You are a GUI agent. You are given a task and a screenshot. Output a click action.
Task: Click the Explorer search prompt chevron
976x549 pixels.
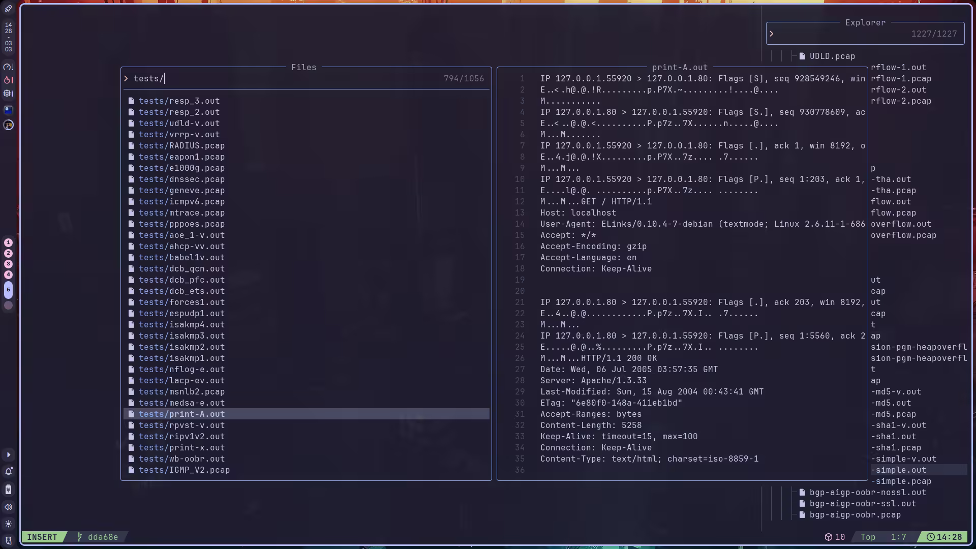click(x=772, y=34)
